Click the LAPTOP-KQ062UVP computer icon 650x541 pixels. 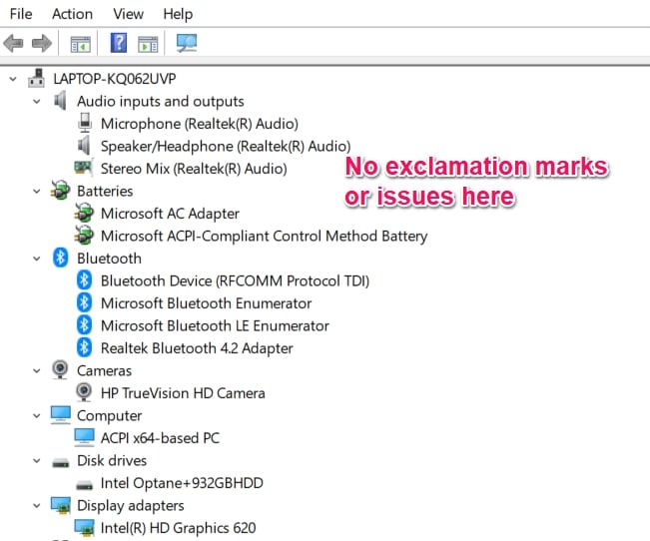(37, 78)
